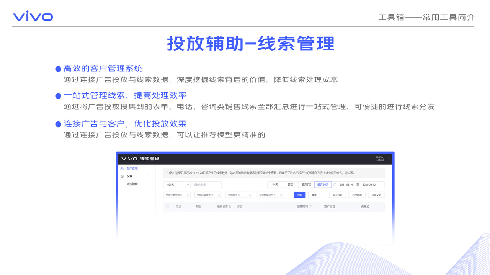Collapse the 设置 menu using its chevron

coord(148,176)
